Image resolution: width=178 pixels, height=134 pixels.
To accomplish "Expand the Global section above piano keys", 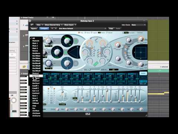I will pyautogui.click(x=22, y=74).
